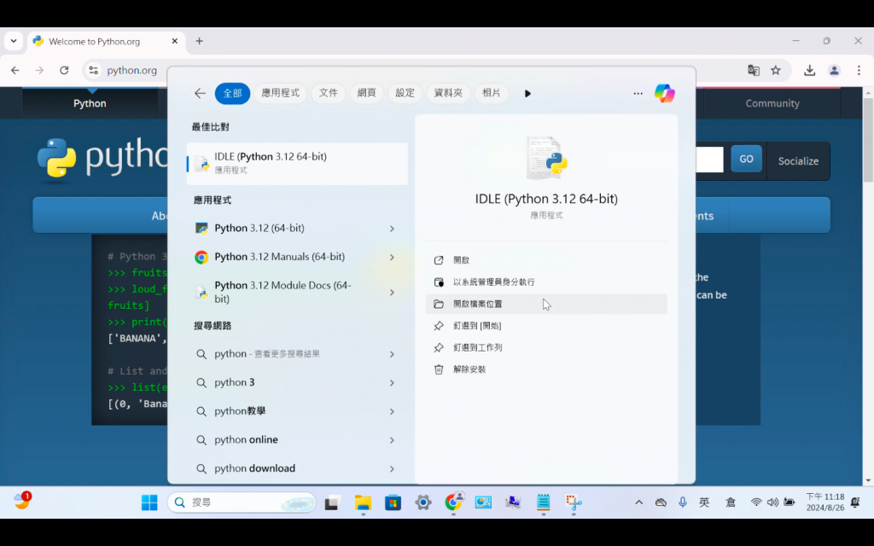Open the Notepad icon on the taskbar

[x=543, y=502]
